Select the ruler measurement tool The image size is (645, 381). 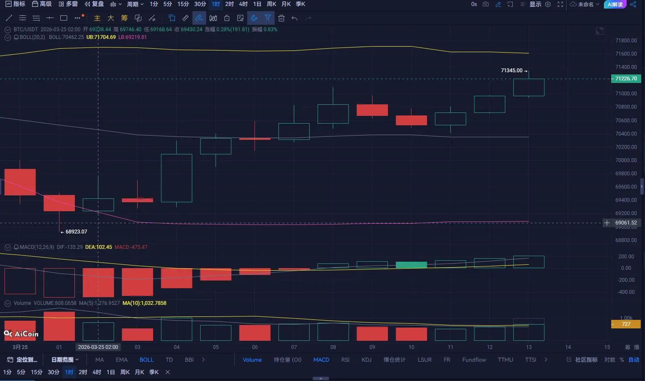(x=185, y=18)
